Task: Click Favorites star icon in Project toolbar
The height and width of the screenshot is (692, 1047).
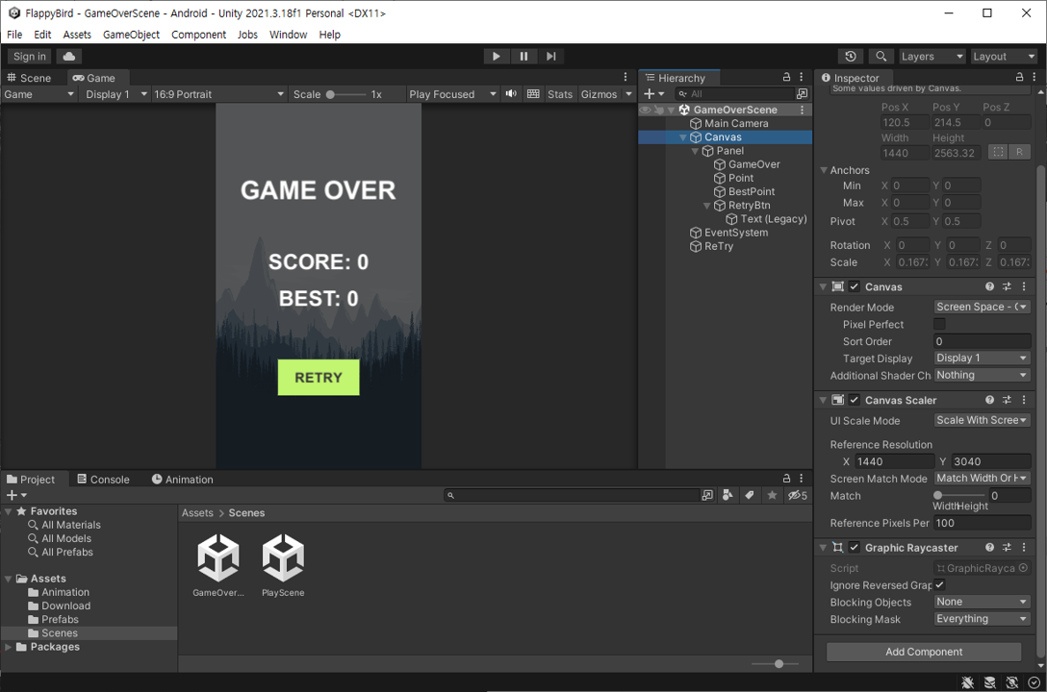Action: [x=773, y=495]
